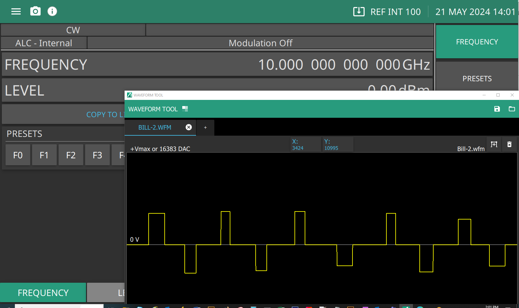Select frequency preset F2
This screenshot has width=519, height=308.
coord(71,155)
